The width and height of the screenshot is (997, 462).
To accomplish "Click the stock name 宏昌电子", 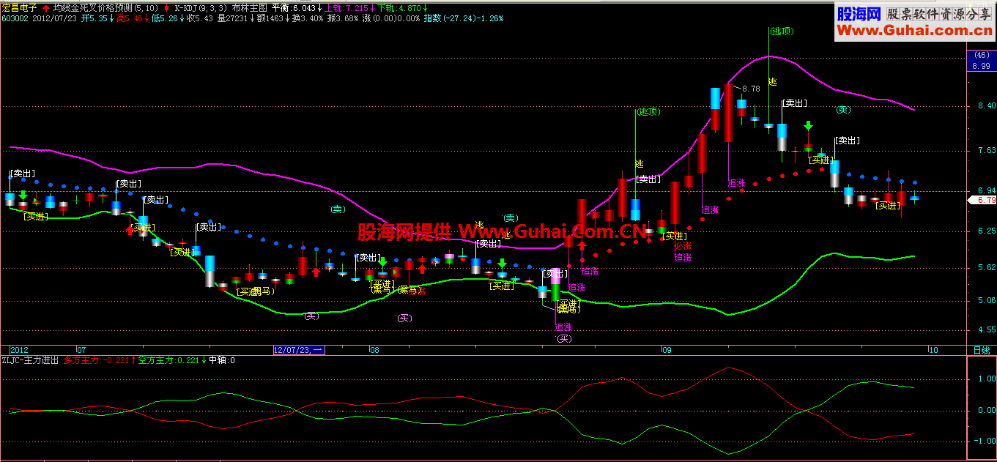I will coord(18,7).
